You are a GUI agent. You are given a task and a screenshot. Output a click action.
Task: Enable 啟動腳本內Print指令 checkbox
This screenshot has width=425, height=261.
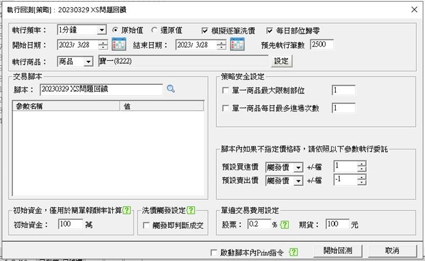[214, 252]
